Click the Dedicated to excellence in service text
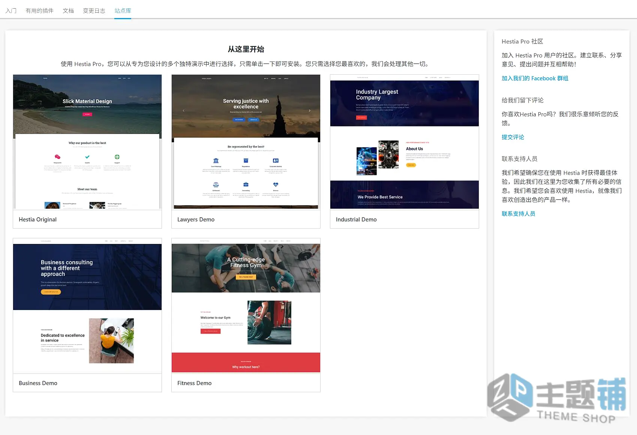The image size is (637, 435). point(63,338)
